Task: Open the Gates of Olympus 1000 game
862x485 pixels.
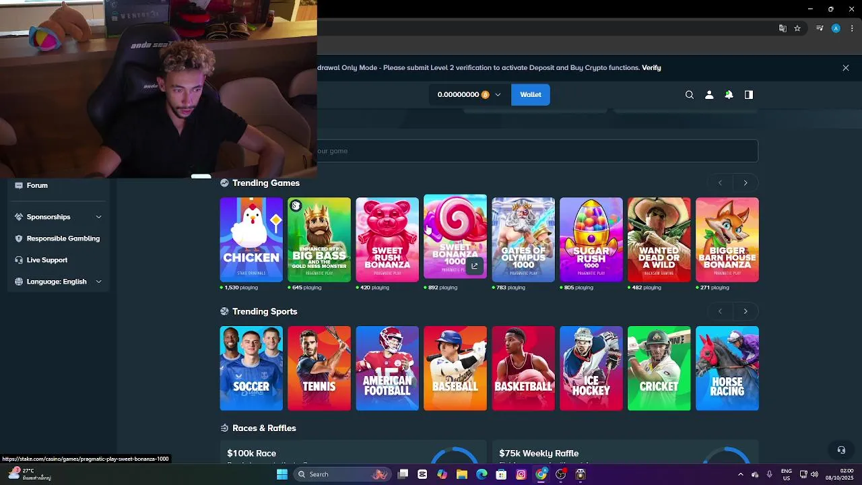Action: [x=523, y=240]
